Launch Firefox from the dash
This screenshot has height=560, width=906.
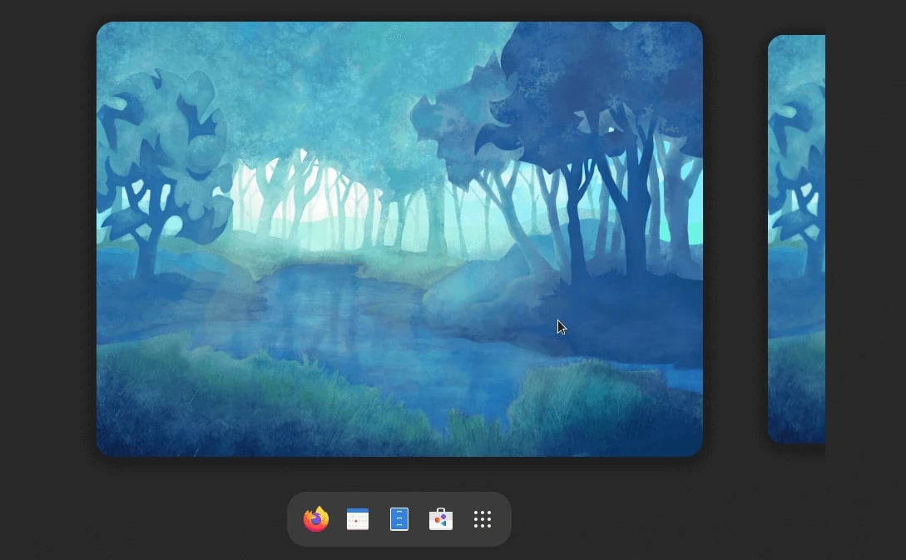(316, 519)
